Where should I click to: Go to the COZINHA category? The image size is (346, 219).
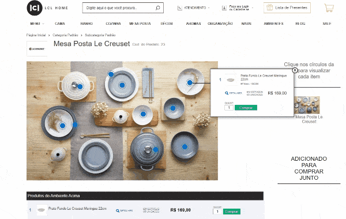point(113,24)
